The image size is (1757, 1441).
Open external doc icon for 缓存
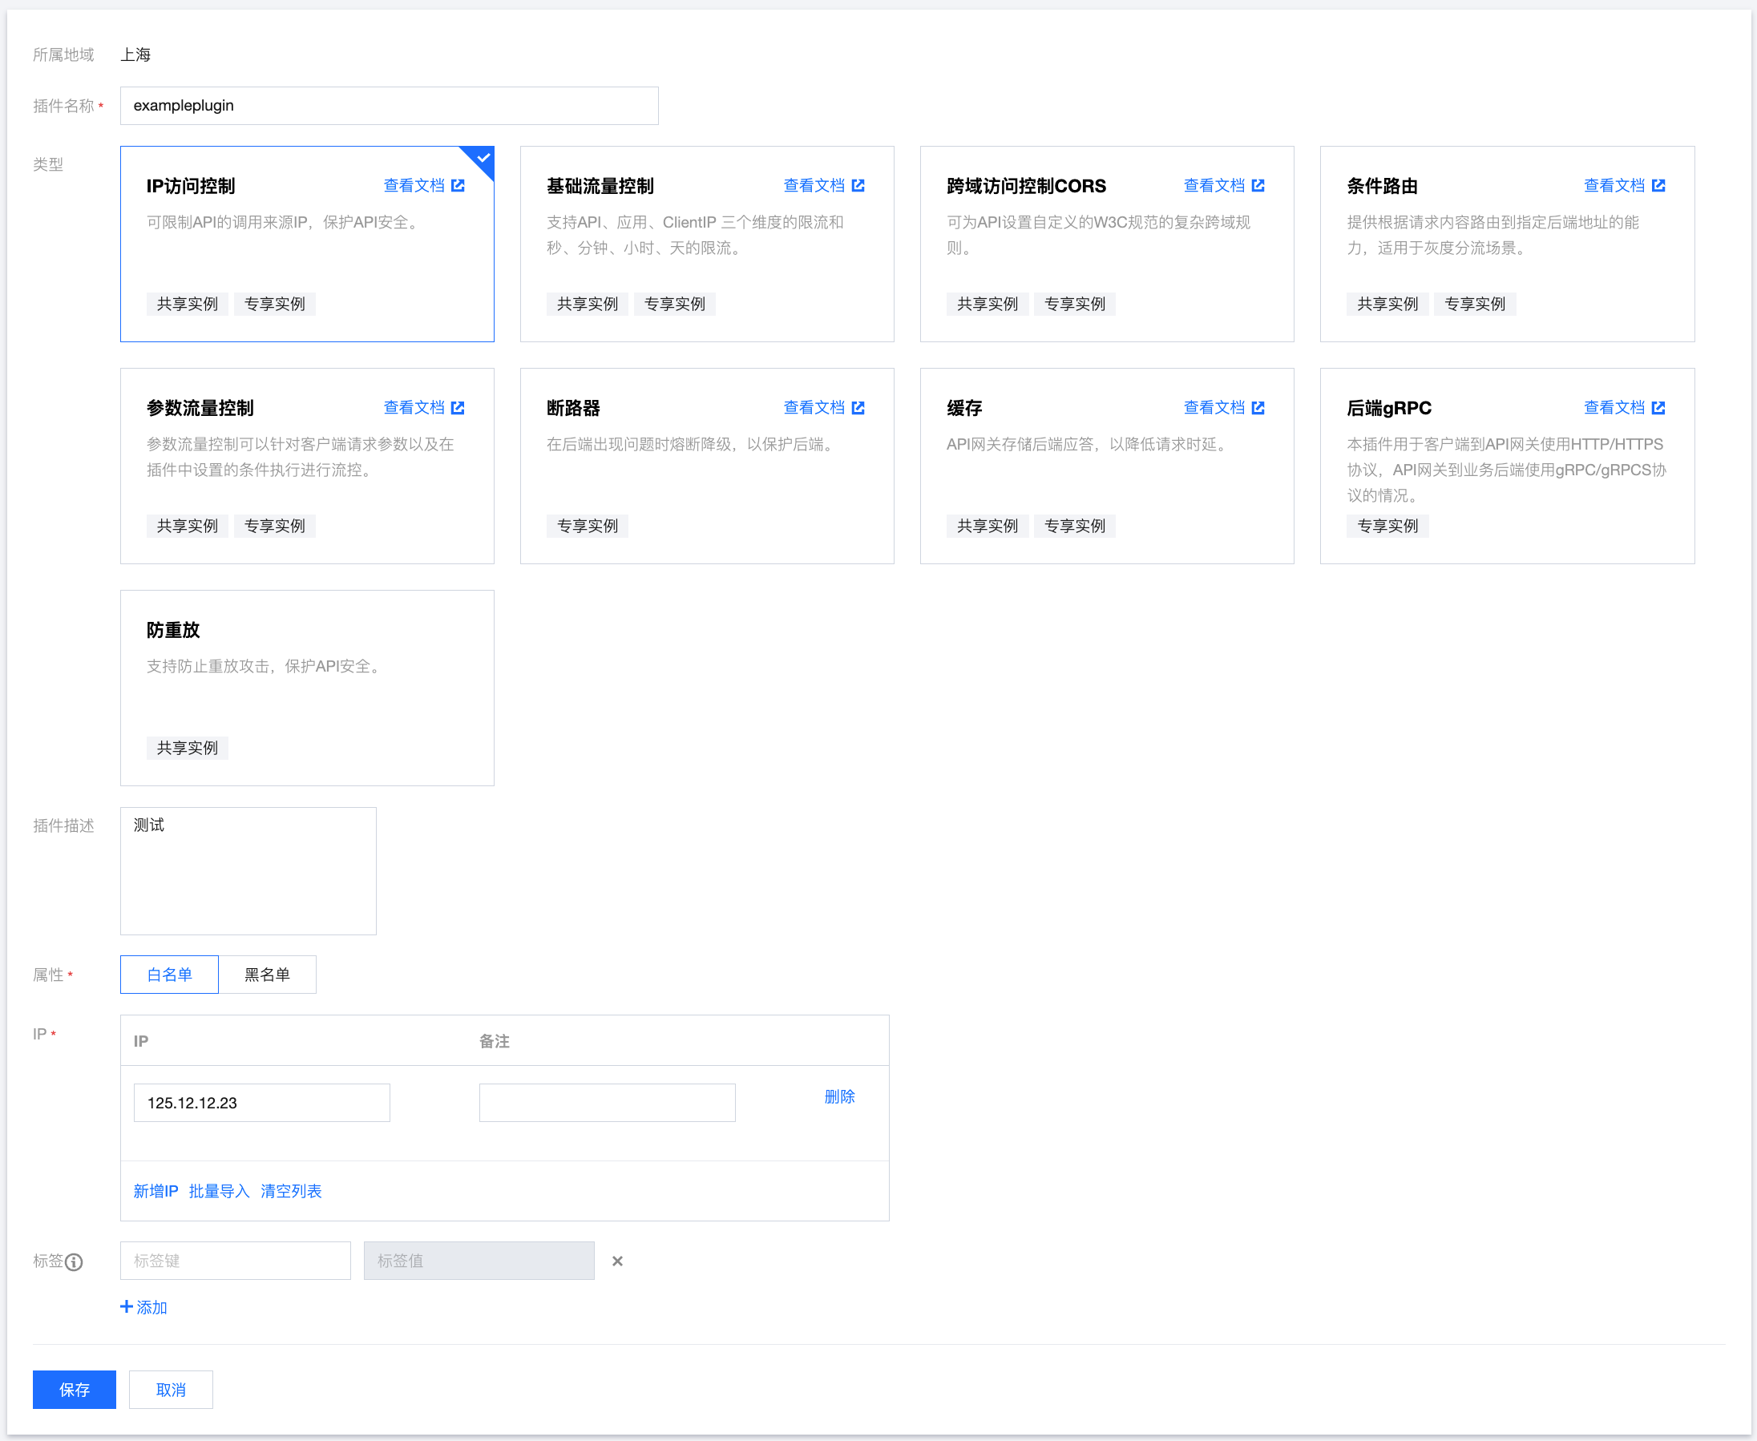coord(1258,408)
